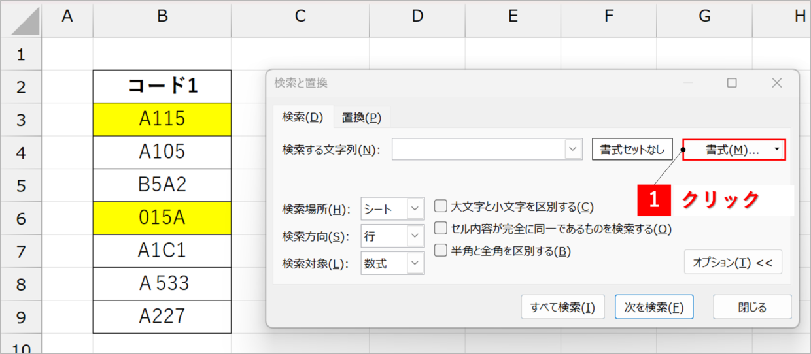Viewport: 811px width, 354px height.
Task: Click the 次を検索(F) button
Action: pyautogui.click(x=654, y=307)
